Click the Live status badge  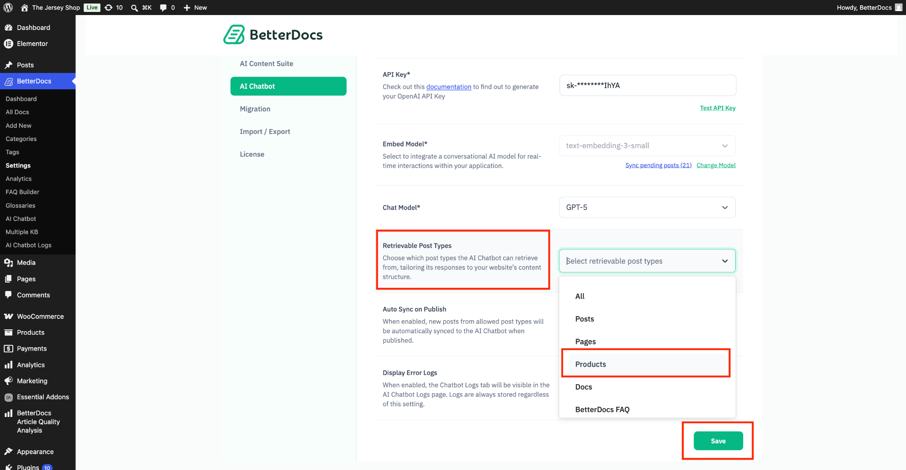click(92, 8)
